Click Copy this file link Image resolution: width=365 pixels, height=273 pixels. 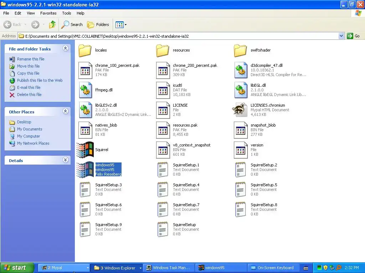tap(28, 73)
